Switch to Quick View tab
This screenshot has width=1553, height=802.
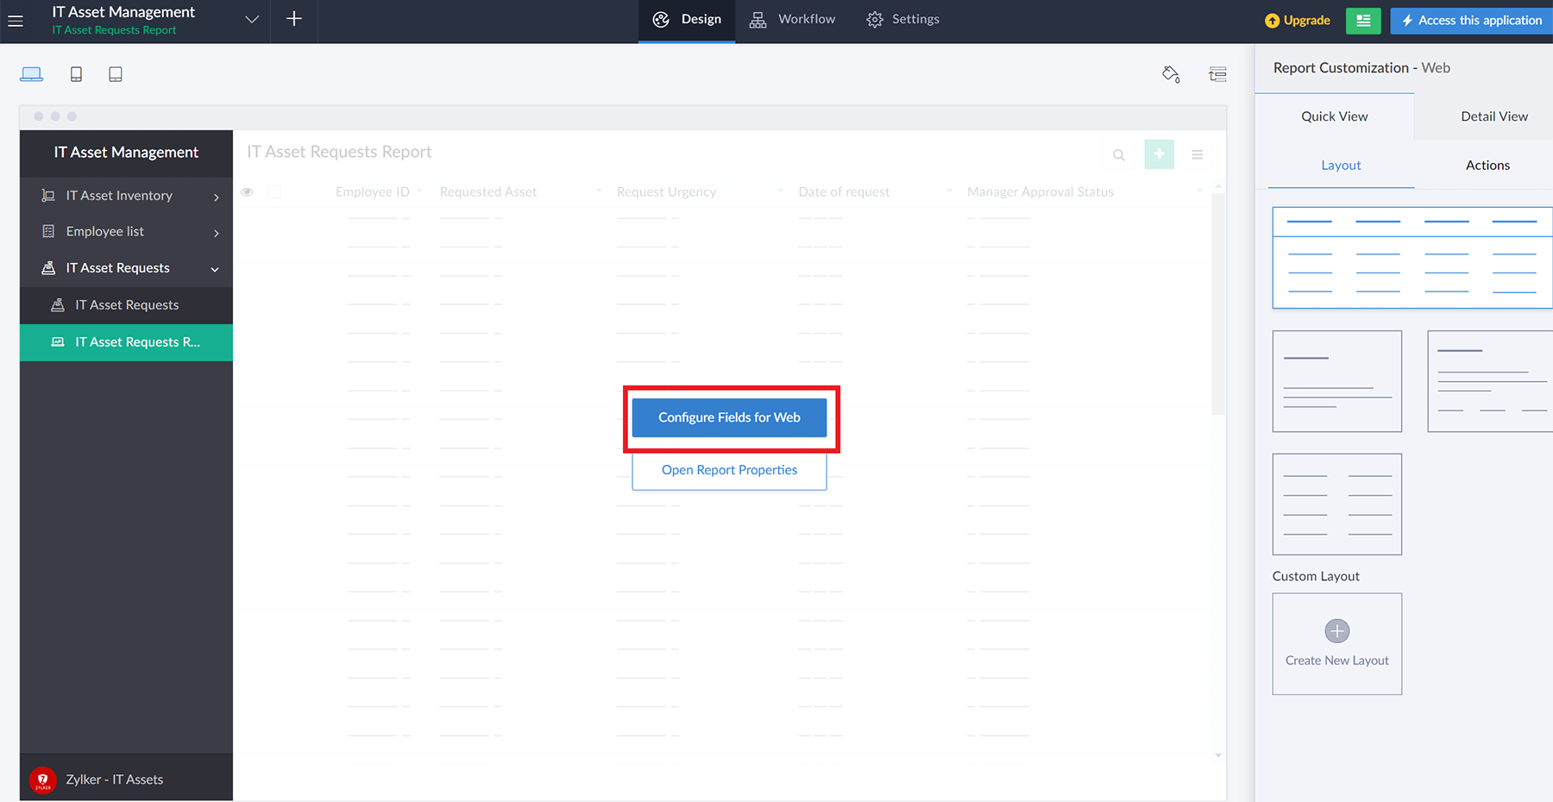point(1335,116)
